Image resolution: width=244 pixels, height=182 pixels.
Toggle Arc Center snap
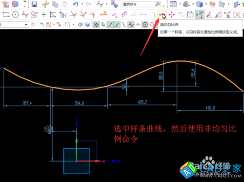click(145, 25)
